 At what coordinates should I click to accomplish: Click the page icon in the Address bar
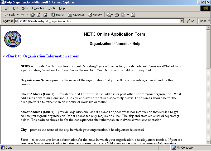[x=17, y=21]
